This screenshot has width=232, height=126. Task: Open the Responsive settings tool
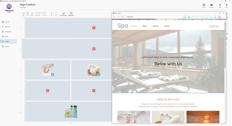71,14
